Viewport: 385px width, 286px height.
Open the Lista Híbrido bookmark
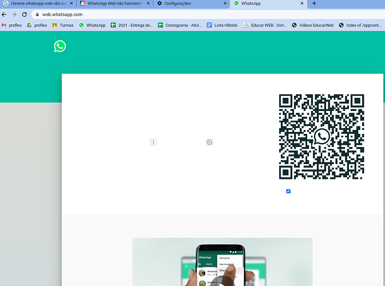(222, 25)
